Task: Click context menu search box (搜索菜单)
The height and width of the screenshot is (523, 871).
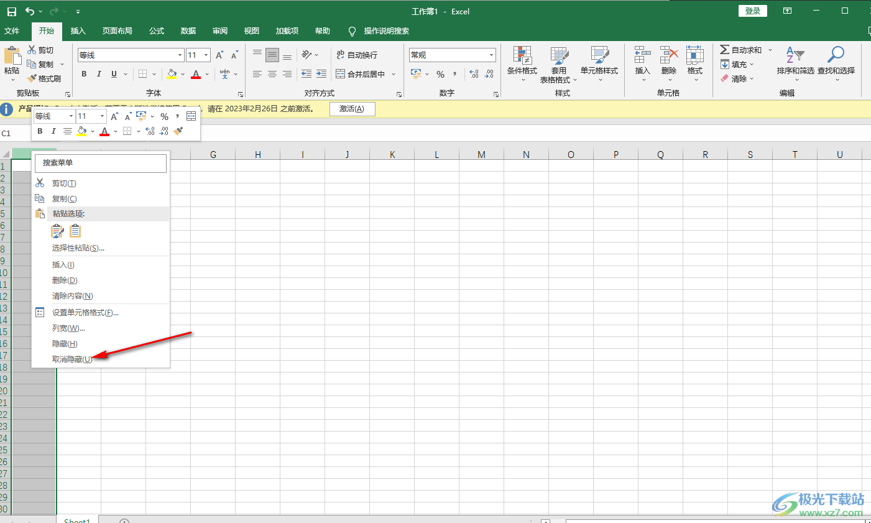Action: 101,163
